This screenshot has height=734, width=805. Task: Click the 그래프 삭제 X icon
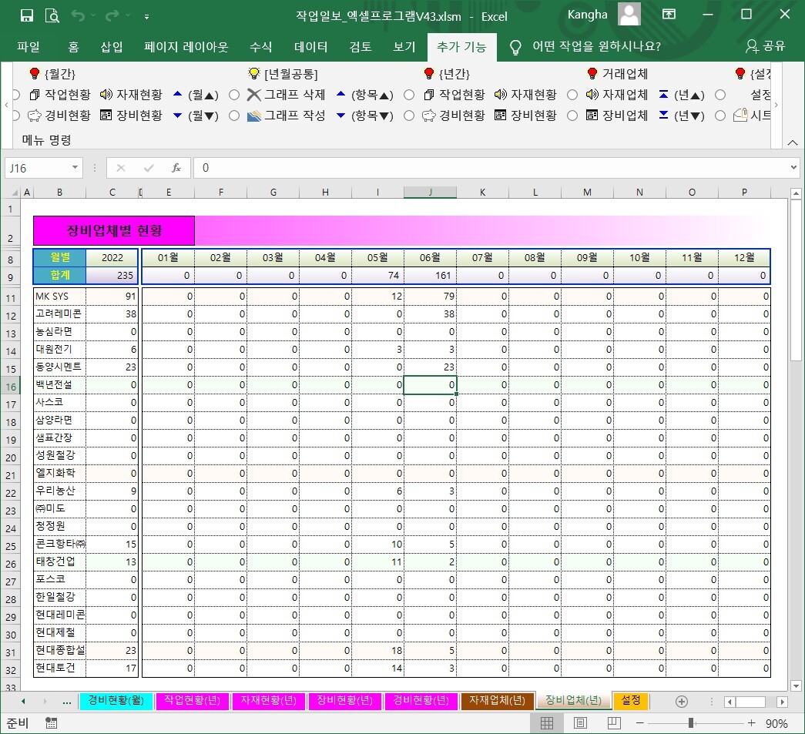[253, 95]
